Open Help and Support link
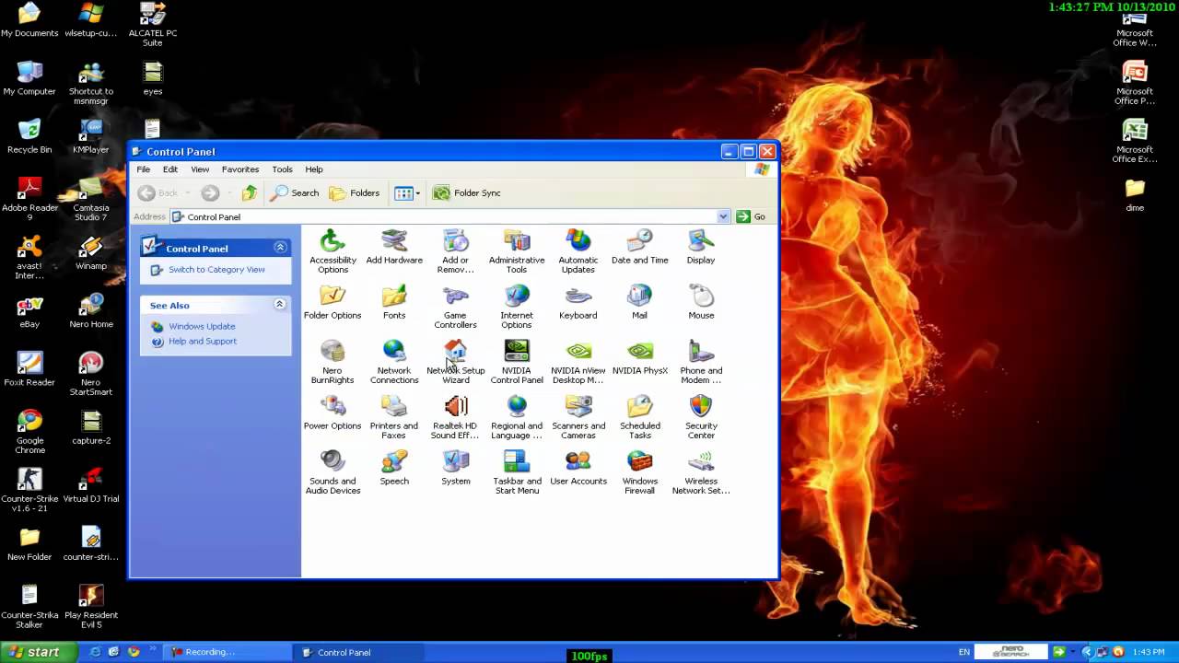The image size is (1179, 663). coord(203,342)
